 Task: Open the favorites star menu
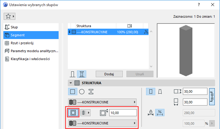(x=10, y=16)
